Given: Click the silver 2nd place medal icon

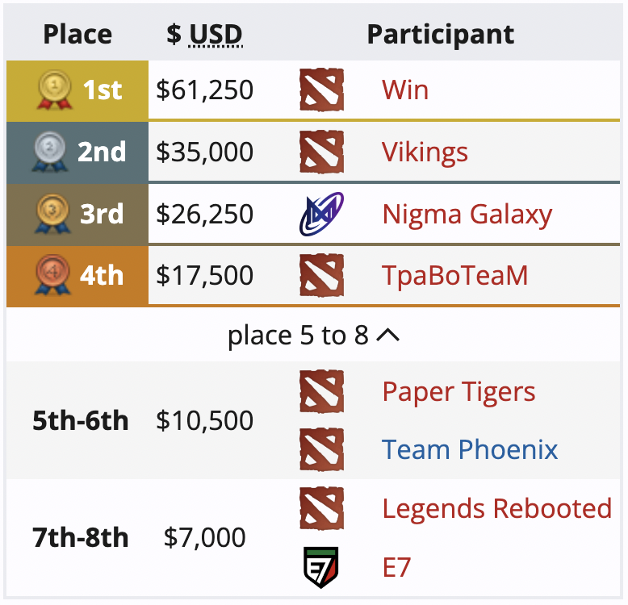Looking at the screenshot, I should 52,152.
